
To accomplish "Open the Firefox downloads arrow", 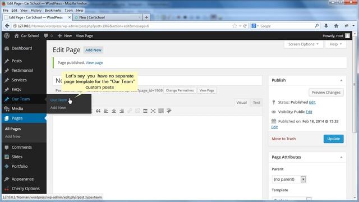I will [x=326, y=26].
